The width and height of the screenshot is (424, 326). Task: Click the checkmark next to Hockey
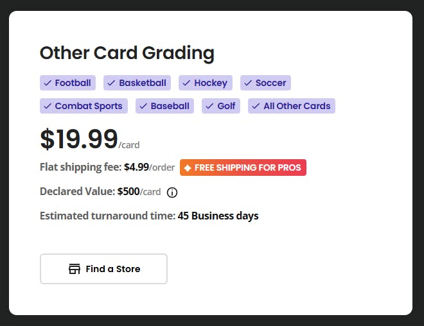pyautogui.click(x=186, y=83)
